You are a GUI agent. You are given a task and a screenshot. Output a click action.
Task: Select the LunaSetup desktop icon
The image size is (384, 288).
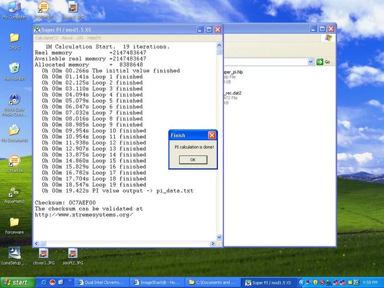click(x=14, y=256)
